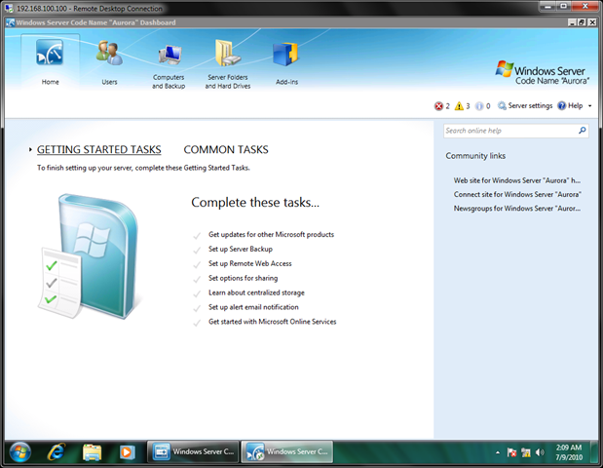Open the Help link
This screenshot has width=603, height=468.
tap(570, 105)
